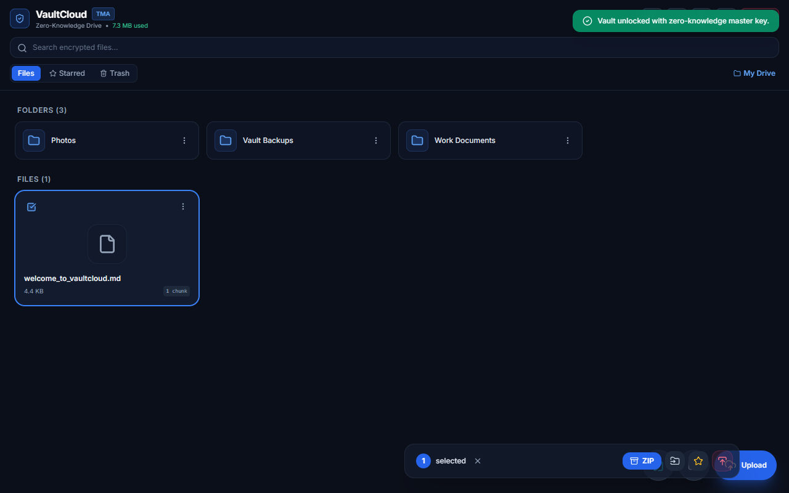
Task: Open the Vault Backups folder options menu
Action: point(376,141)
